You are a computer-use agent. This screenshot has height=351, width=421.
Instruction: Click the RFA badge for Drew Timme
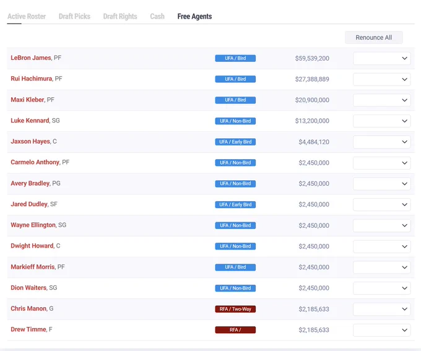[235, 330]
